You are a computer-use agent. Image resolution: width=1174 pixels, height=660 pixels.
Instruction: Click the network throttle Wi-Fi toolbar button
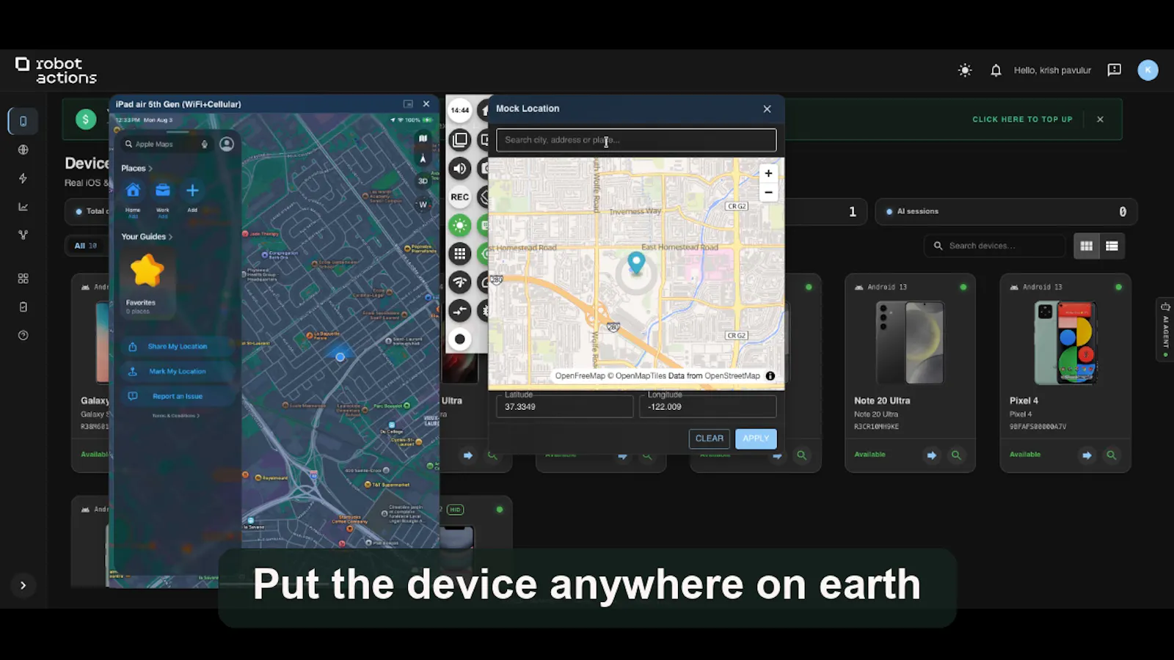coord(460,282)
